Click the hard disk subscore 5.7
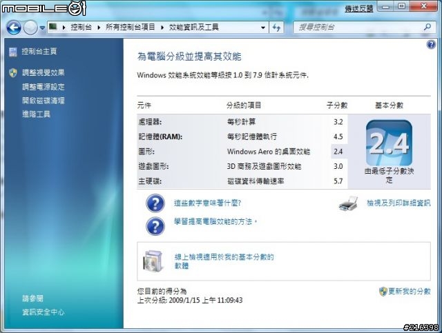 click(338, 181)
